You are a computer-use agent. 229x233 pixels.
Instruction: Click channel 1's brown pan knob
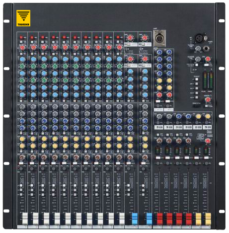(x=22, y=157)
